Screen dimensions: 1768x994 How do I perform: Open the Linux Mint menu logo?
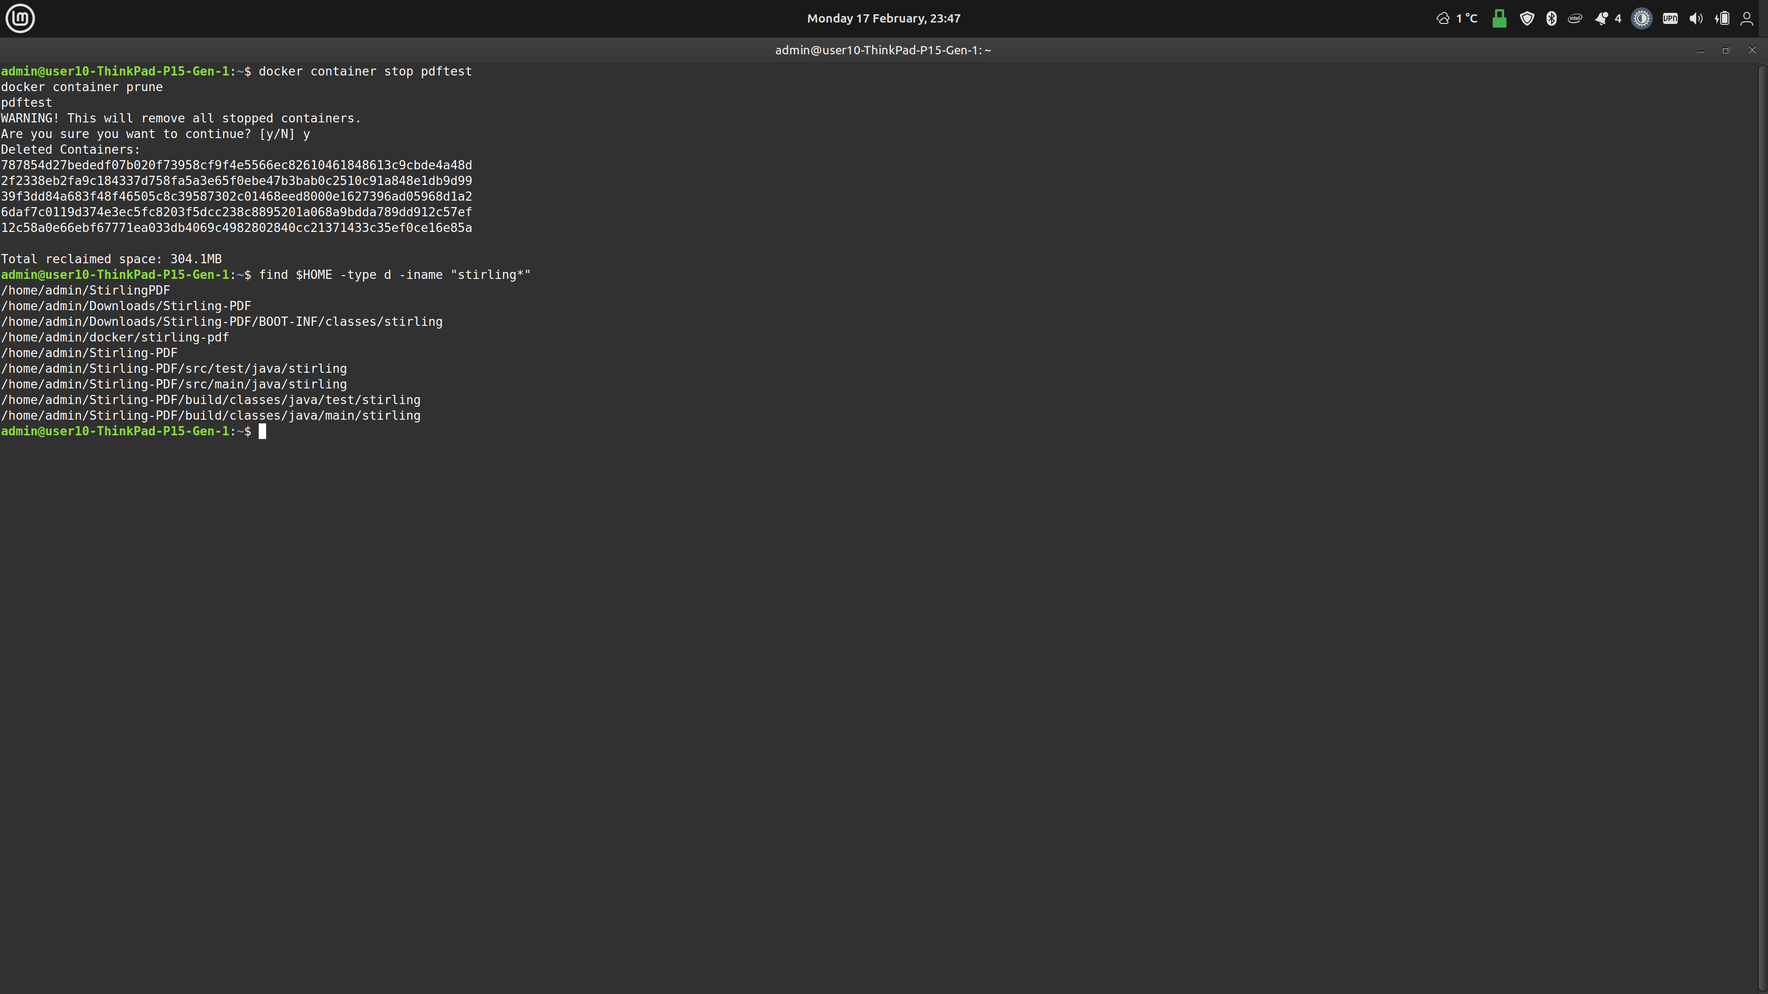pyautogui.click(x=20, y=18)
